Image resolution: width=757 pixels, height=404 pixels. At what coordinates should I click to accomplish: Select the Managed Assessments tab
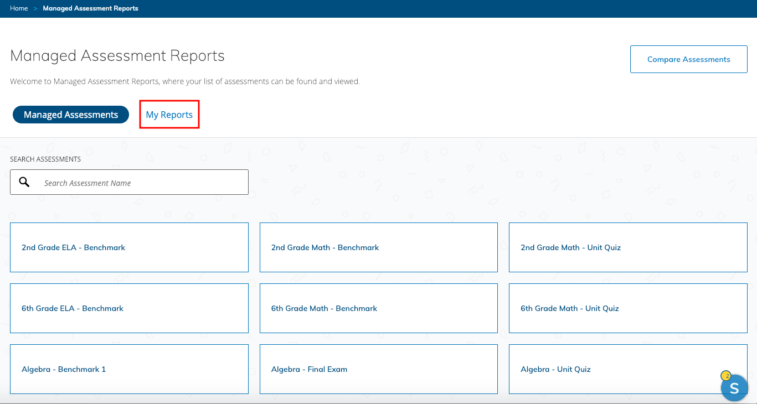click(x=70, y=114)
